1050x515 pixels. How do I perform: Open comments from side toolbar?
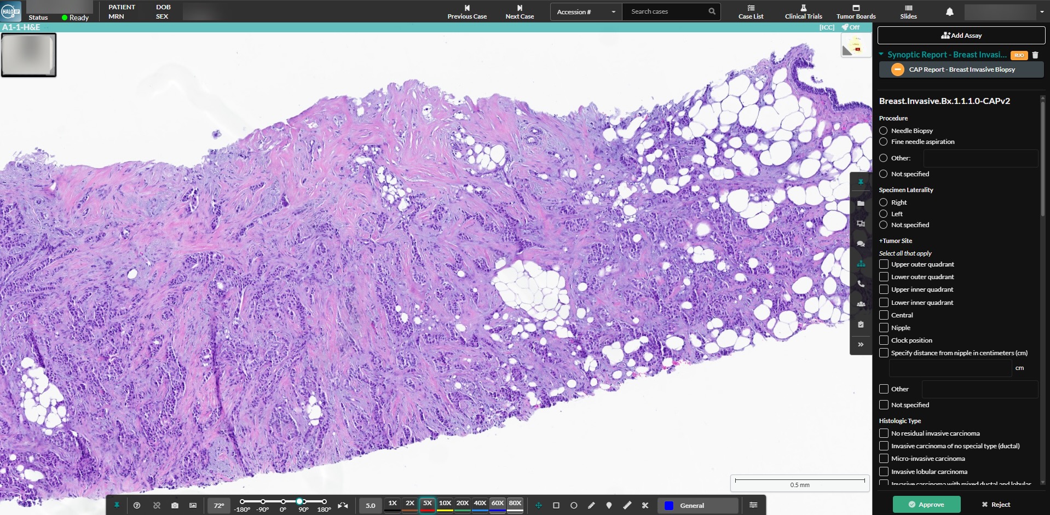pyautogui.click(x=861, y=244)
